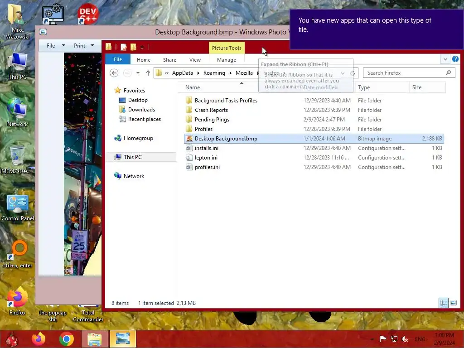This screenshot has width=464, height=348.
Task: Click the File Explorer taskbar button
Action: point(94,339)
